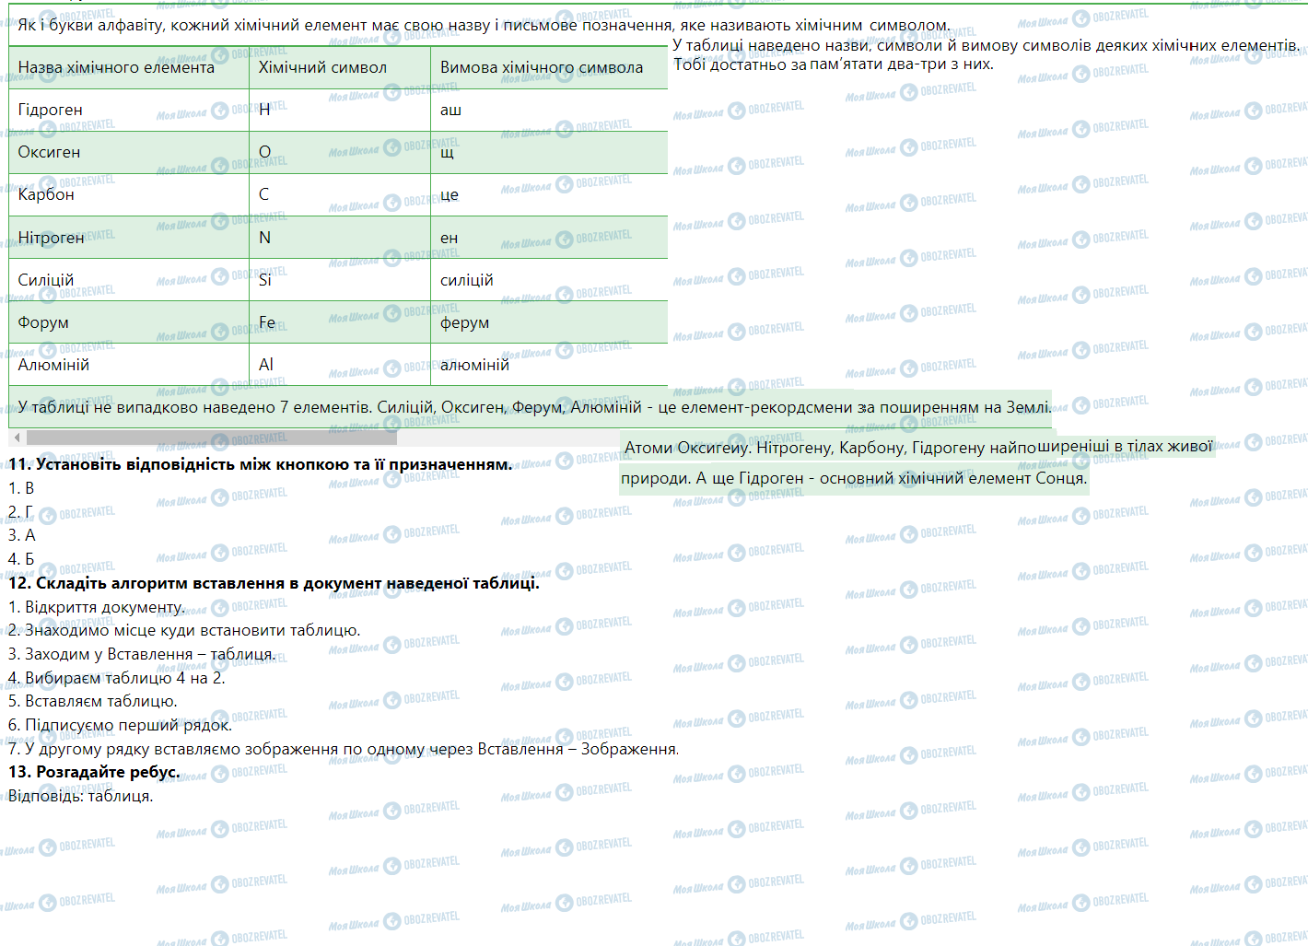The height and width of the screenshot is (946, 1308).
Task: Select the 'Гідроген' table cell
Action: [129, 110]
